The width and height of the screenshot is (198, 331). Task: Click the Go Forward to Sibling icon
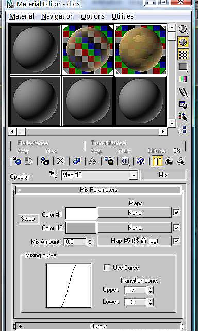tap(181, 161)
